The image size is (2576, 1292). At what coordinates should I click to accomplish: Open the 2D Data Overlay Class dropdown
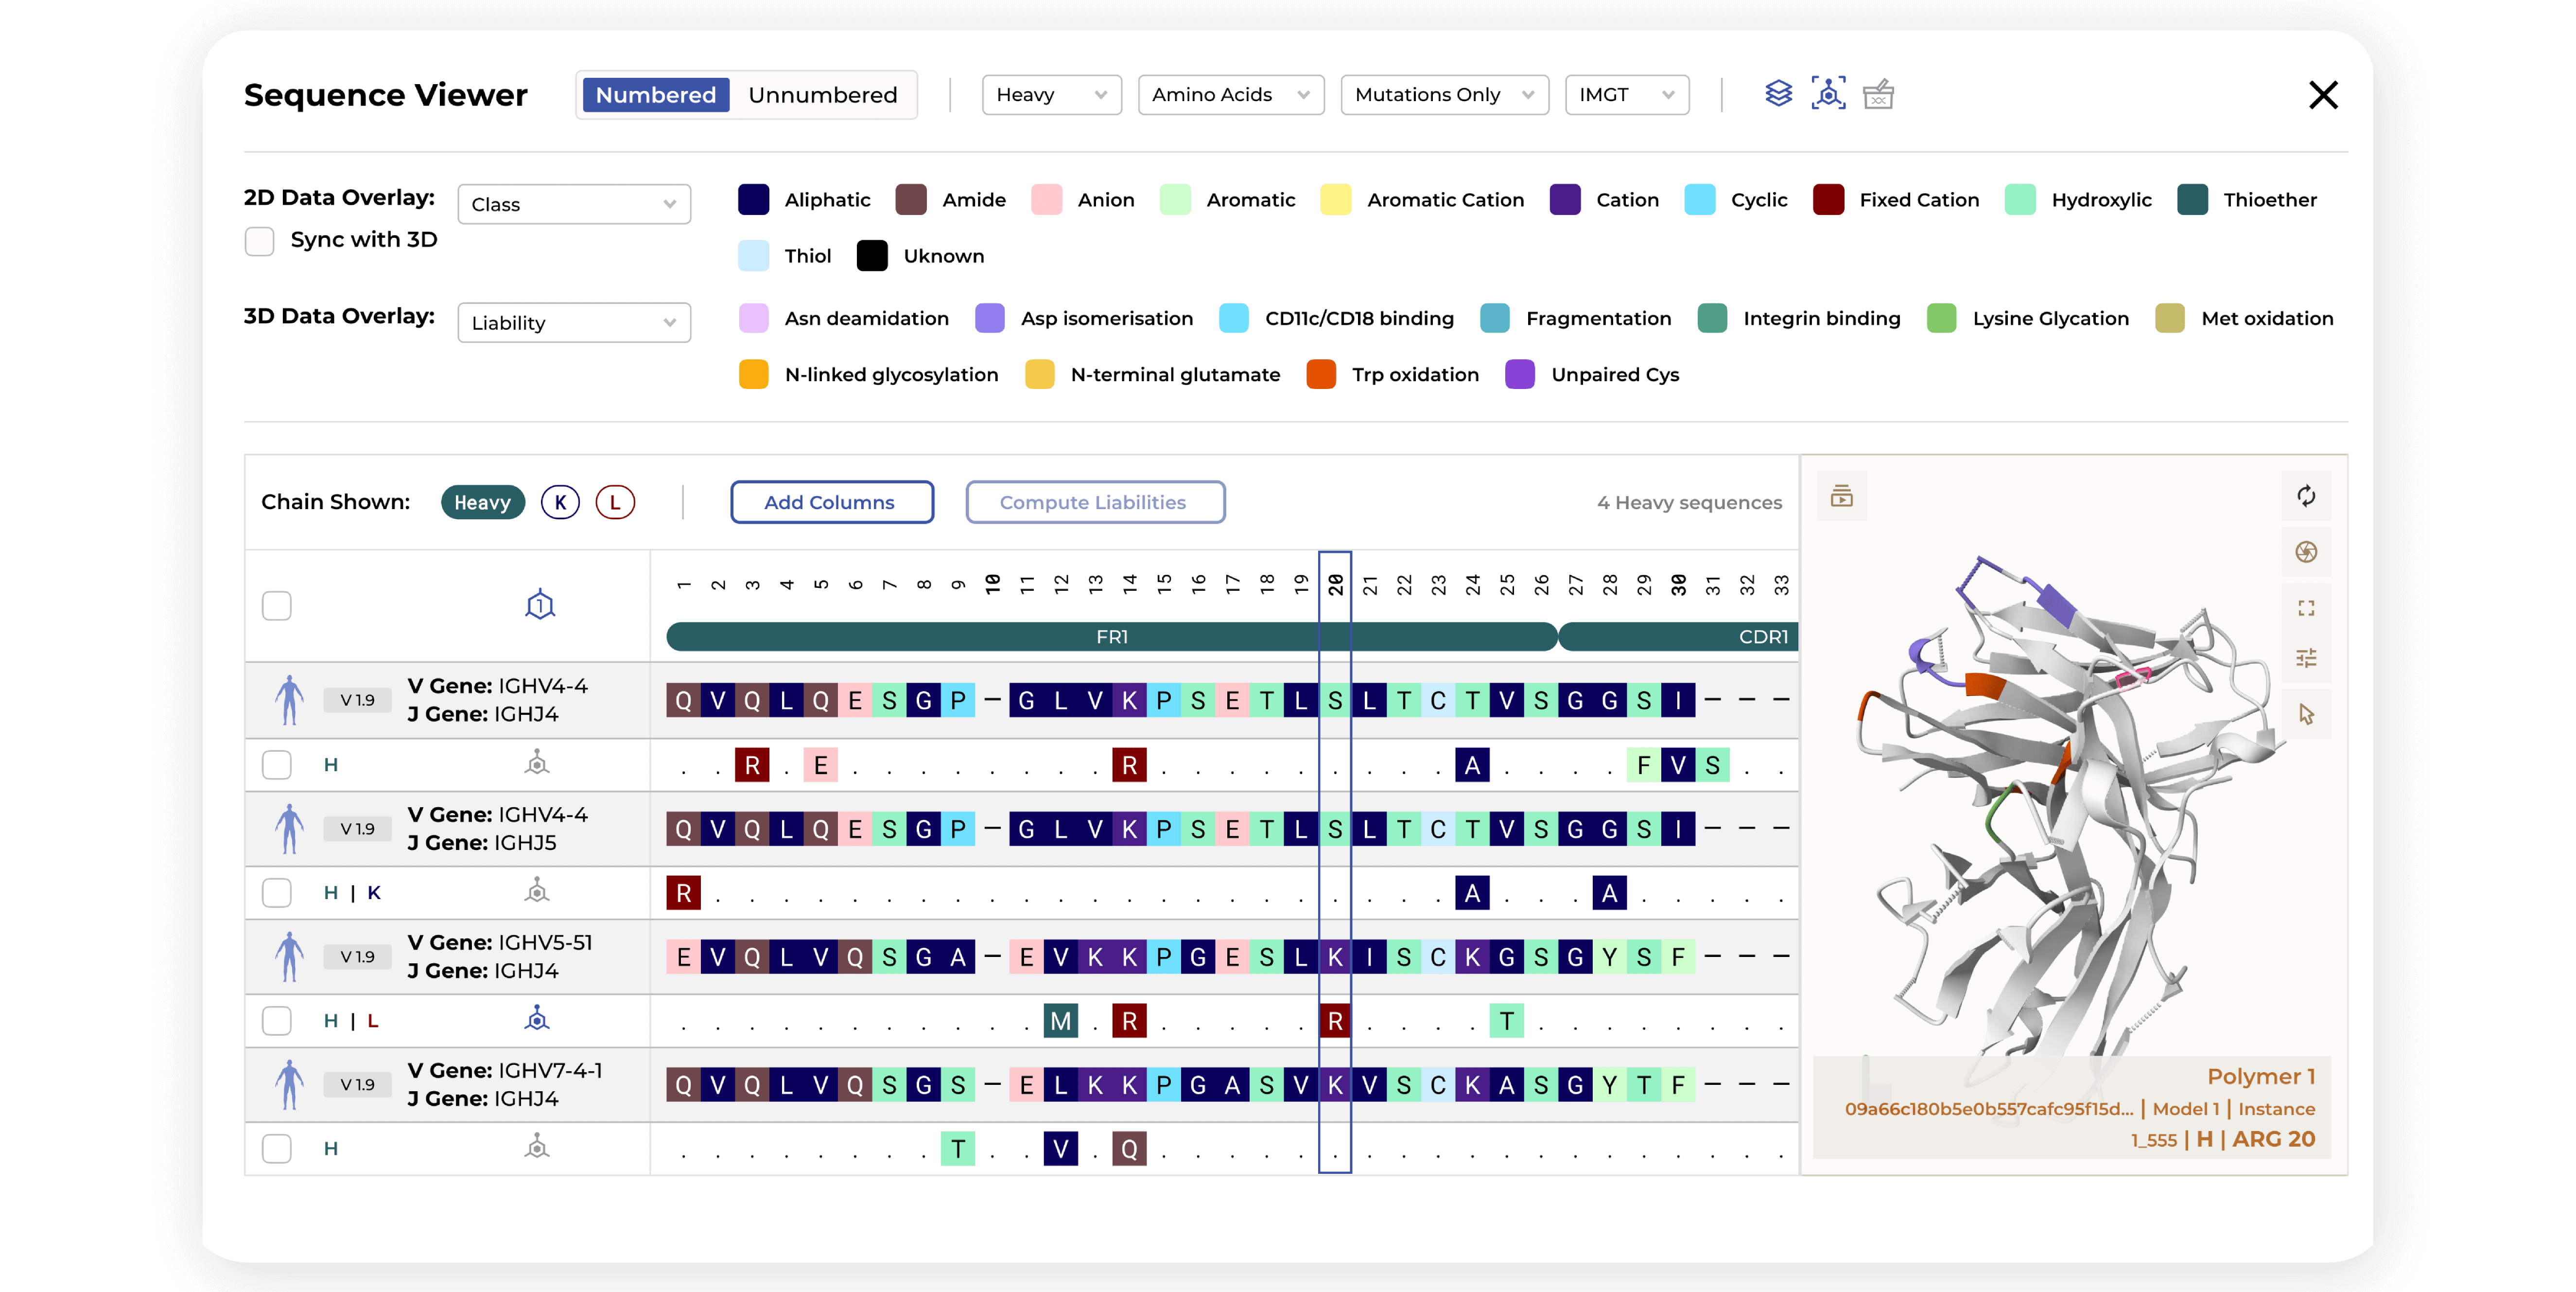coord(574,204)
